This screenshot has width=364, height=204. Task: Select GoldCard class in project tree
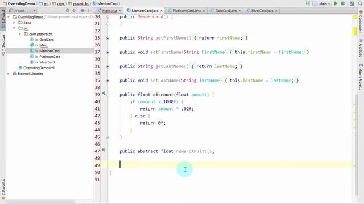47,40
